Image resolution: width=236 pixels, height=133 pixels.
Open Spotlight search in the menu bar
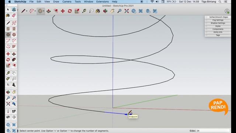220,1
